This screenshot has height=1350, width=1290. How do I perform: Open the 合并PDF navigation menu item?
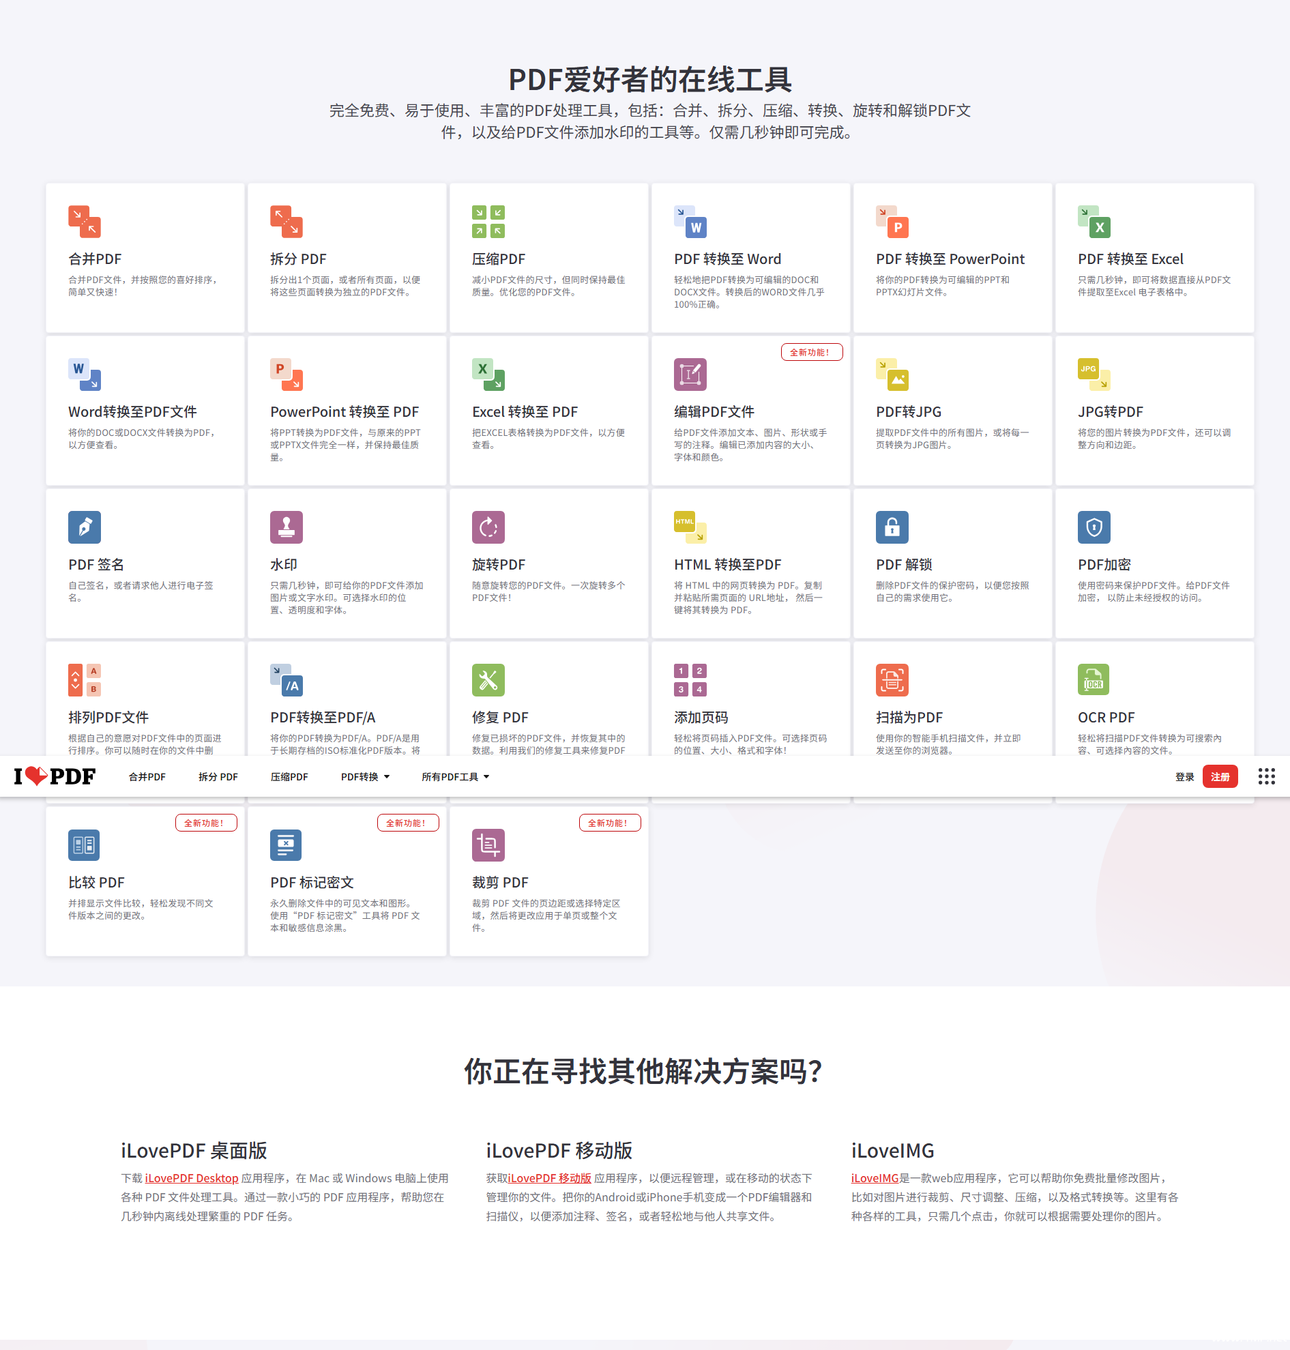click(147, 776)
